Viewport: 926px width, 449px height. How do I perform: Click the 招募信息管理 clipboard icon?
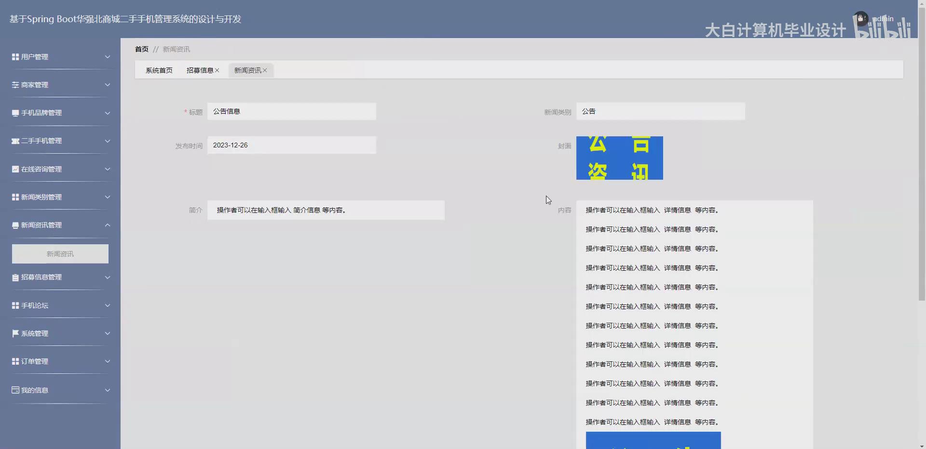15,277
